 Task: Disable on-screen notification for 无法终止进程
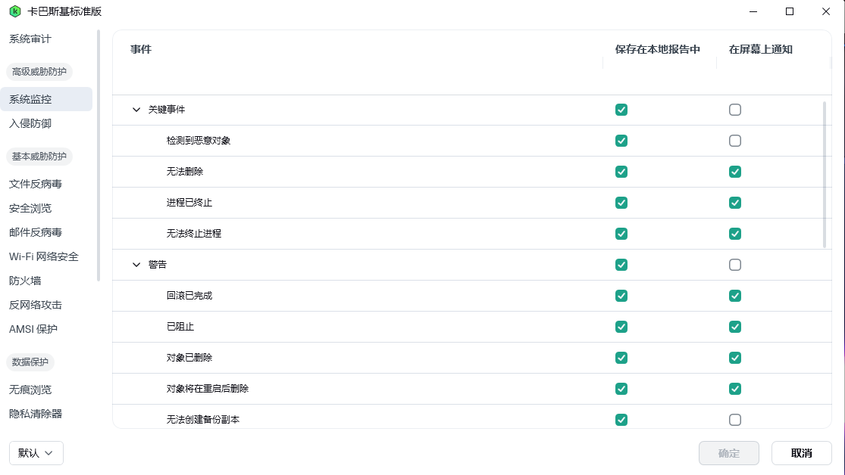pos(735,234)
